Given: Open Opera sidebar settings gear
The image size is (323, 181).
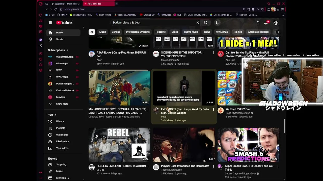Looking at the screenshot, I should 41,70.
